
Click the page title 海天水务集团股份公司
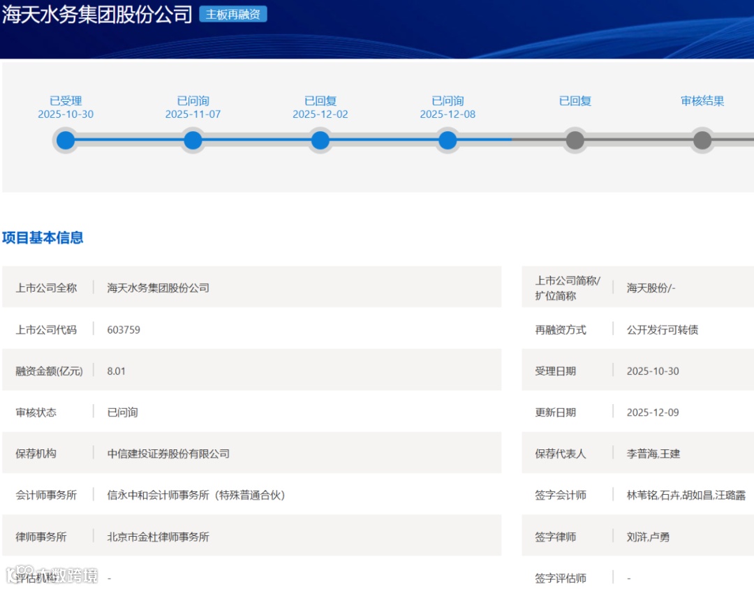point(97,15)
